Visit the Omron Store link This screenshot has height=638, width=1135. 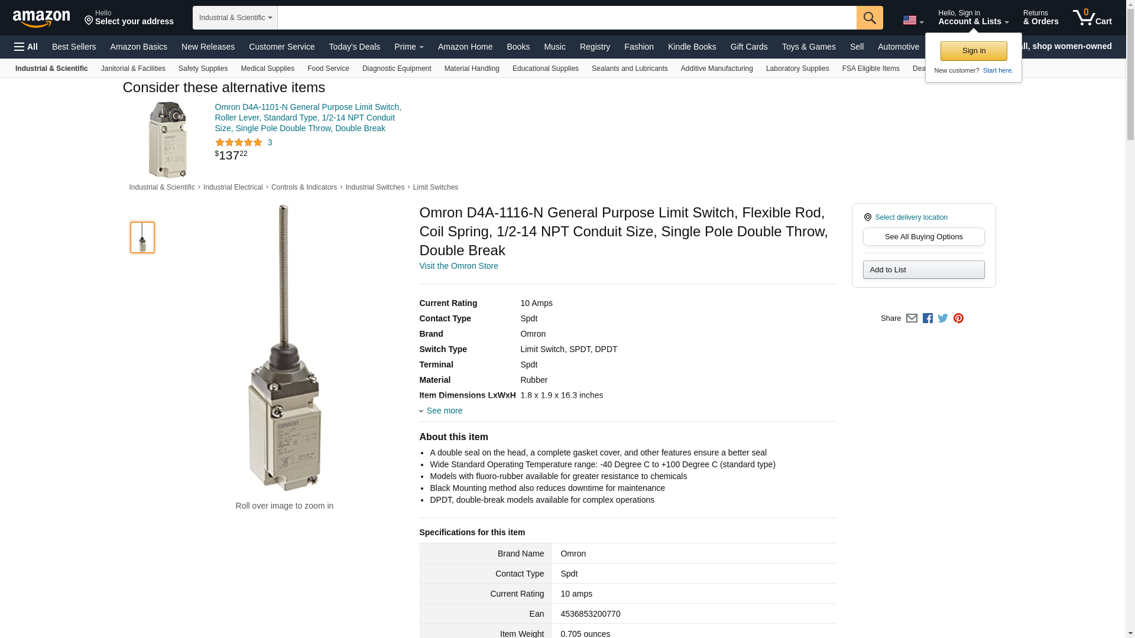click(459, 266)
